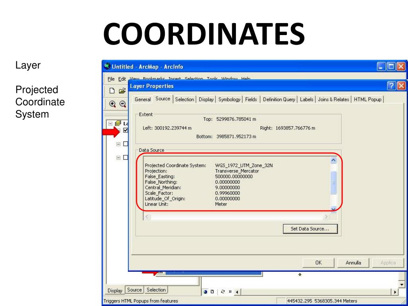Switch to Data View globe icon
This screenshot has width=408, height=306.
(205, 292)
